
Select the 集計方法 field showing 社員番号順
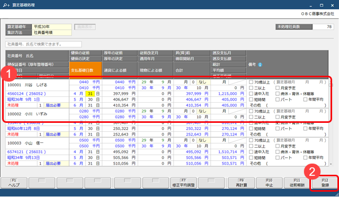[52, 33]
